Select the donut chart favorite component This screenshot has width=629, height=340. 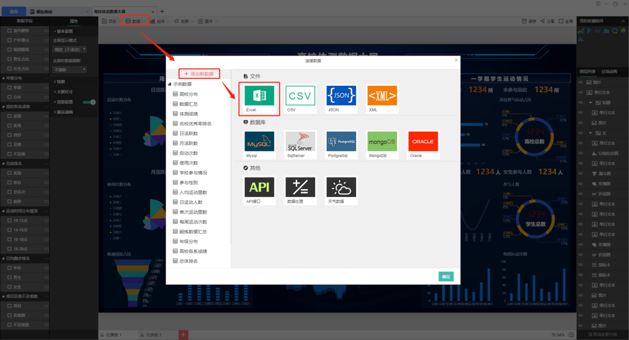coord(615,31)
